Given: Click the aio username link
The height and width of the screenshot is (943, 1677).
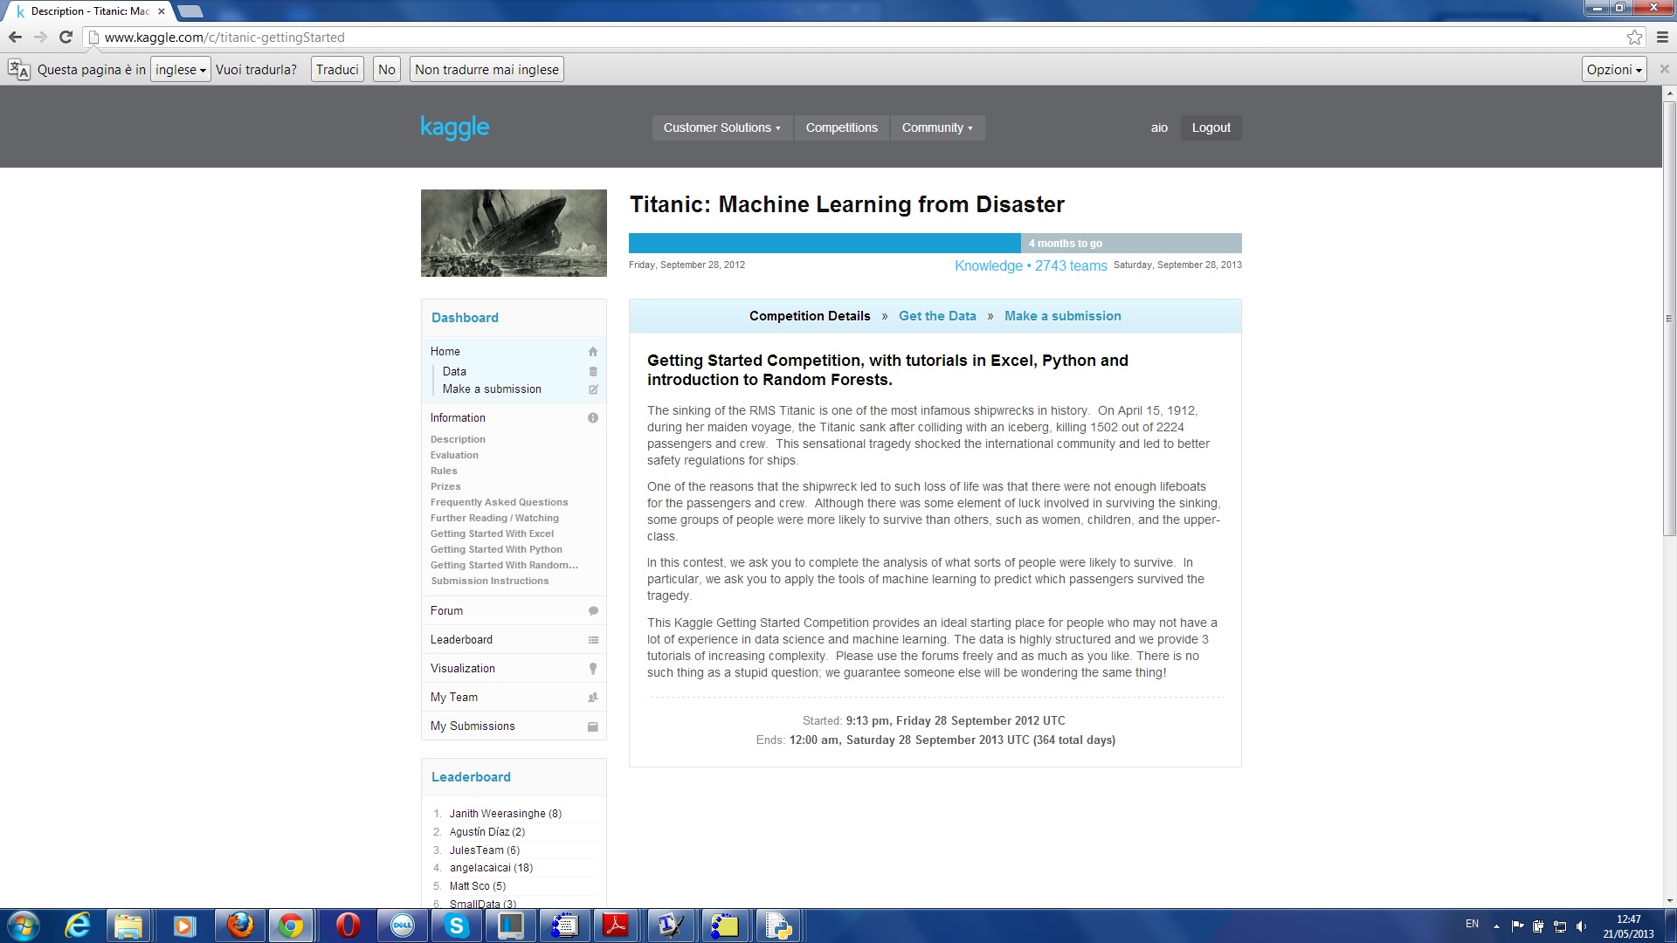Looking at the screenshot, I should pyautogui.click(x=1159, y=127).
